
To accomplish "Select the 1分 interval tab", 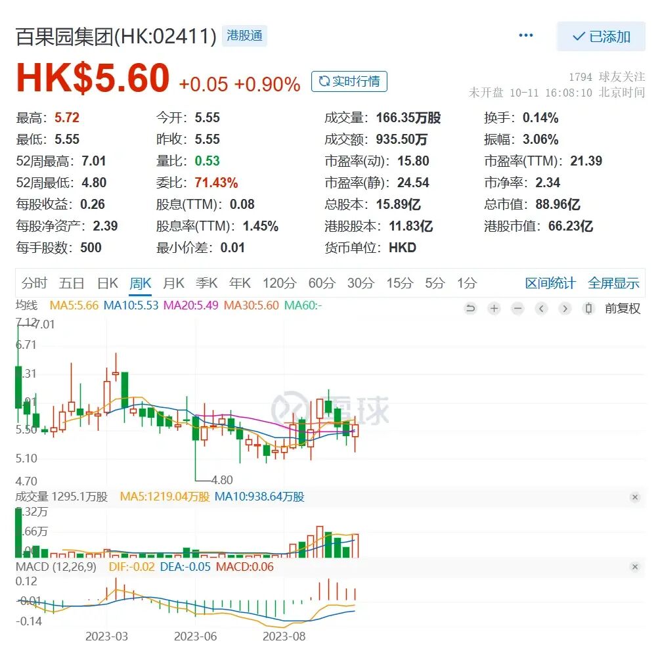I will point(467,283).
